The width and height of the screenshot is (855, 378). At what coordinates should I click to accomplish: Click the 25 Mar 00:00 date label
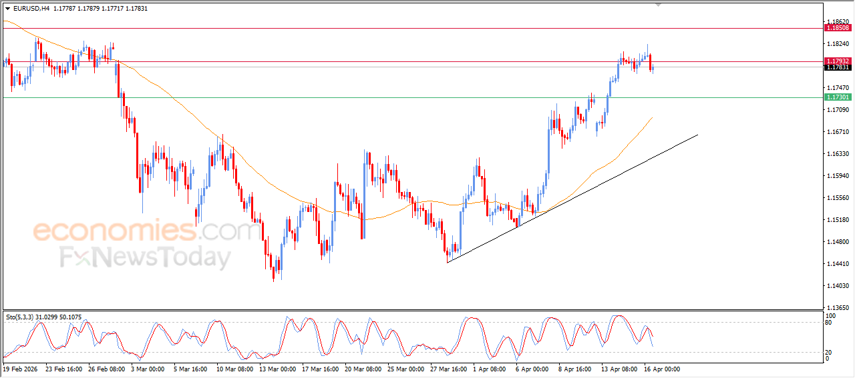(407, 368)
